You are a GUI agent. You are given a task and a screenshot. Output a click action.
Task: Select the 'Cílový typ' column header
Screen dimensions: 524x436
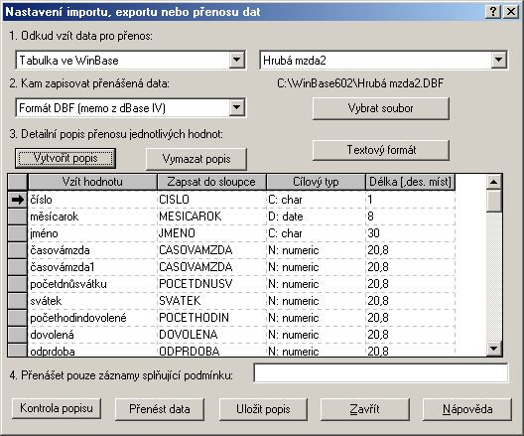316,182
